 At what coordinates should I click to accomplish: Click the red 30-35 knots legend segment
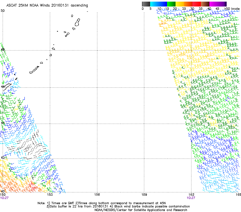[197, 4]
